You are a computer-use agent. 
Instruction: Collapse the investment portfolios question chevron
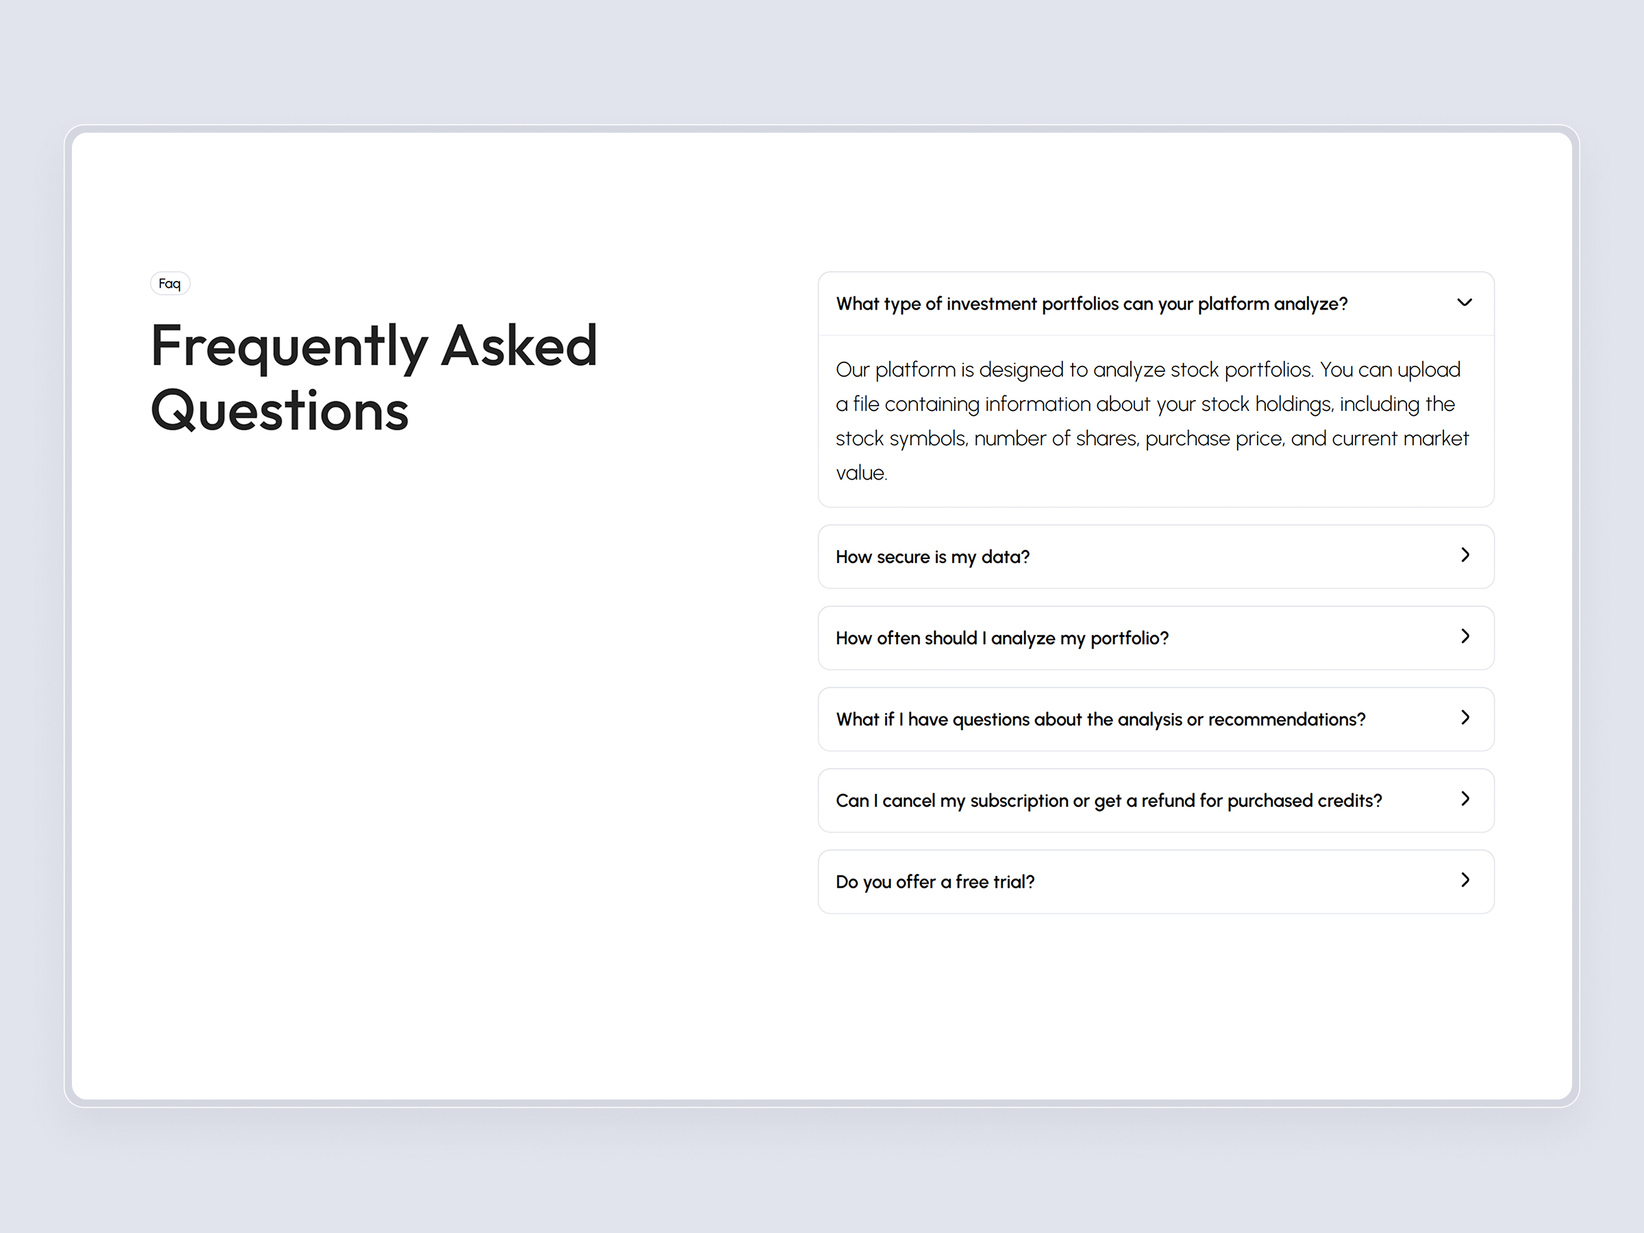[x=1464, y=303]
